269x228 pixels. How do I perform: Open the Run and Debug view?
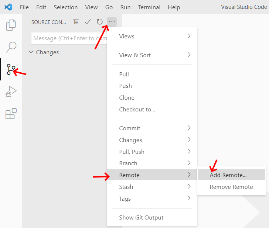11,91
